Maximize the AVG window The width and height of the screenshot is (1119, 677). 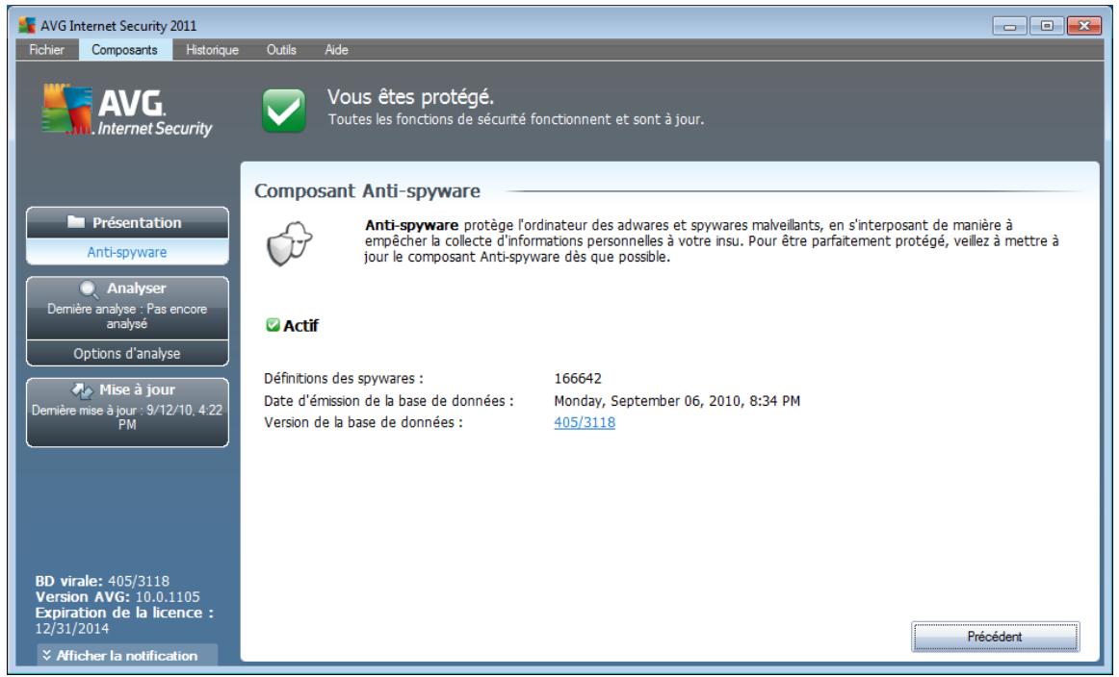tap(1047, 26)
